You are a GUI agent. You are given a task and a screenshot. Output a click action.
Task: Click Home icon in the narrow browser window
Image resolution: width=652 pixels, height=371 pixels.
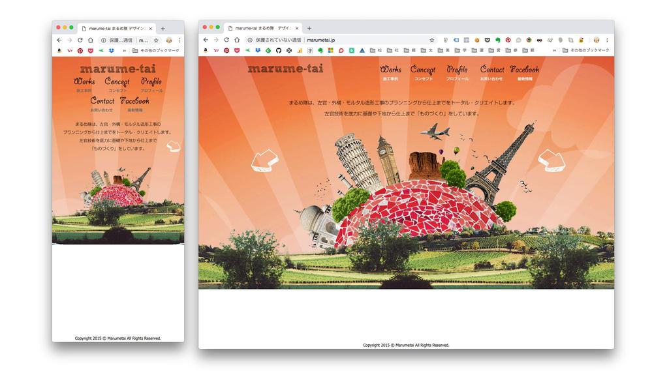(x=90, y=40)
